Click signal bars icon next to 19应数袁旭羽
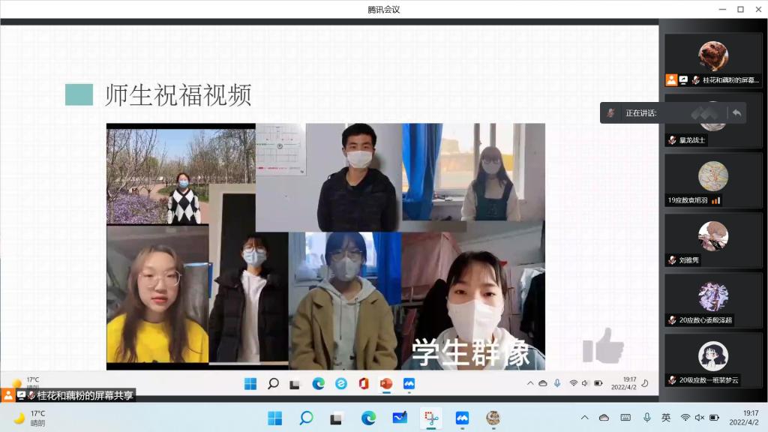 click(715, 200)
